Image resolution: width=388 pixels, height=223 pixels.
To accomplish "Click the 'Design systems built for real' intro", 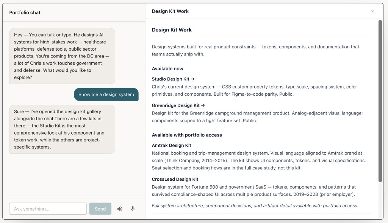I will pos(256,50).
